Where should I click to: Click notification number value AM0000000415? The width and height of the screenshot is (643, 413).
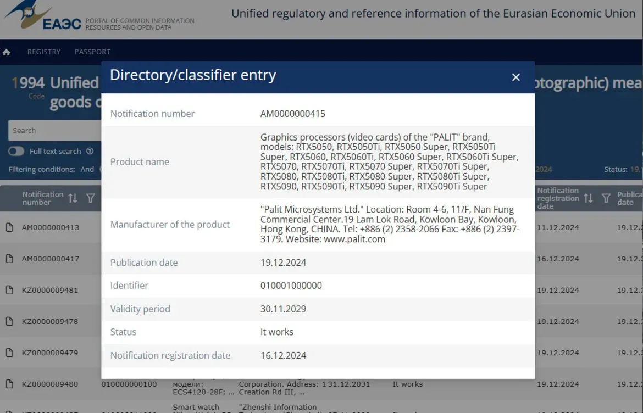(x=293, y=114)
